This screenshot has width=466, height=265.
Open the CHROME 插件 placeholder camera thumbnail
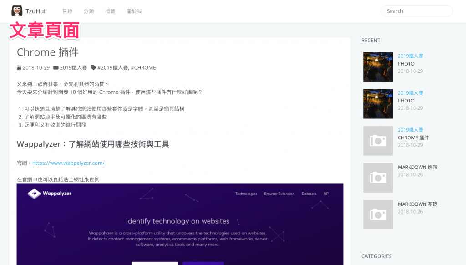point(378,141)
